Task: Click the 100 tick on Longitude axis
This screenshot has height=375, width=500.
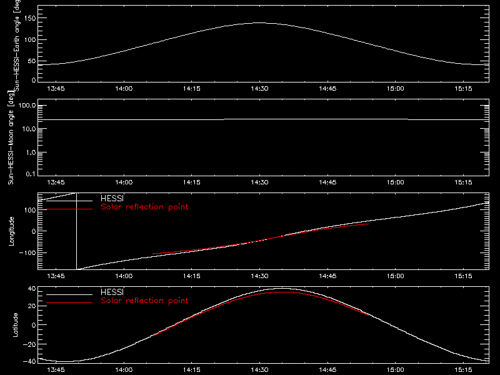Action: (30, 210)
